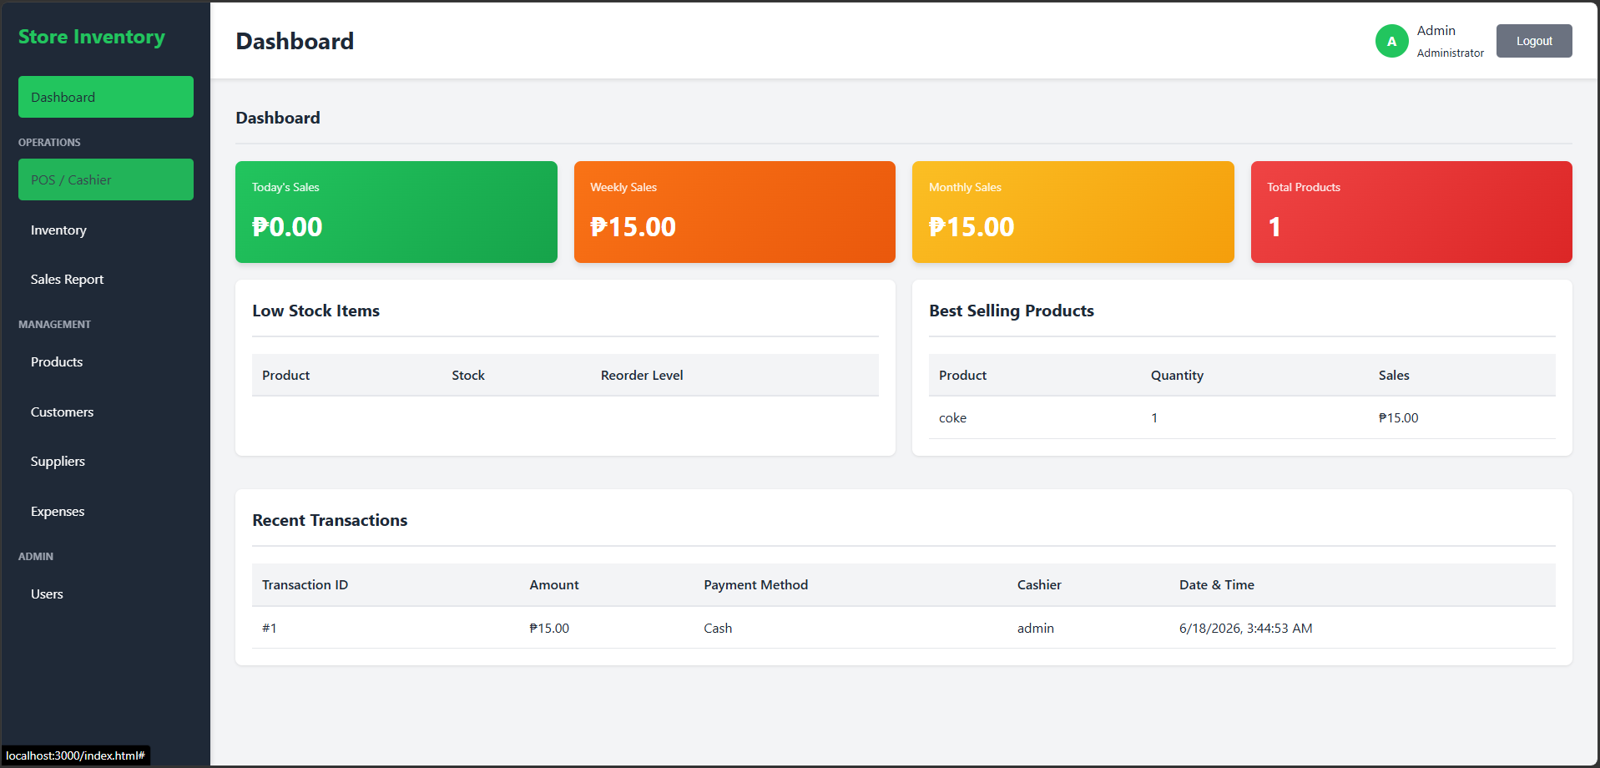
Task: Go to the Users admin page
Action: coord(106,594)
